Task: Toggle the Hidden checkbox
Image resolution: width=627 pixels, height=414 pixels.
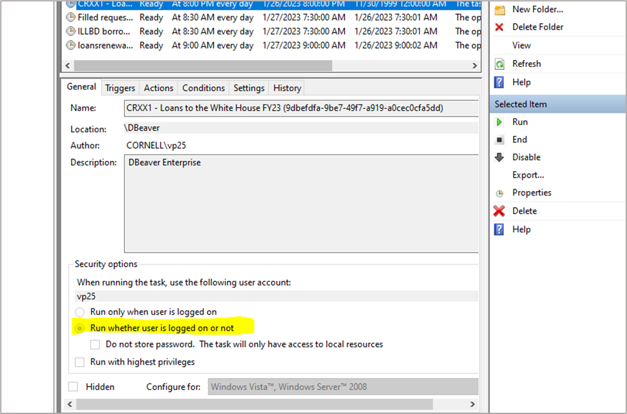Action: pyautogui.click(x=73, y=387)
